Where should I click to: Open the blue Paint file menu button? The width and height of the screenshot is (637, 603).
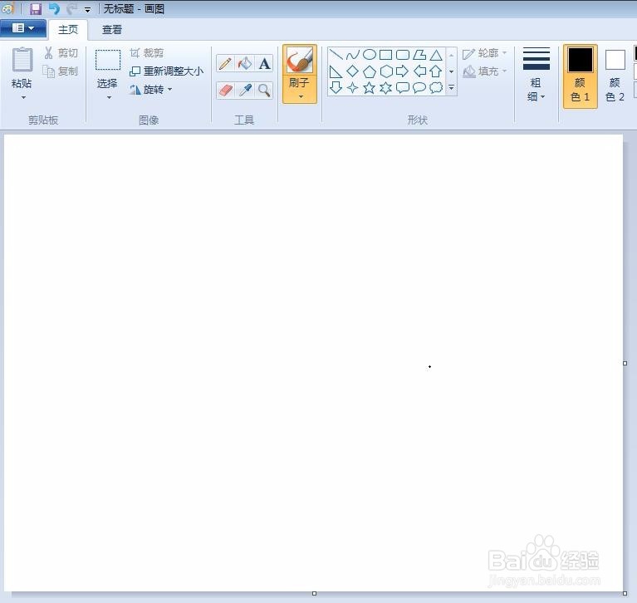click(23, 28)
